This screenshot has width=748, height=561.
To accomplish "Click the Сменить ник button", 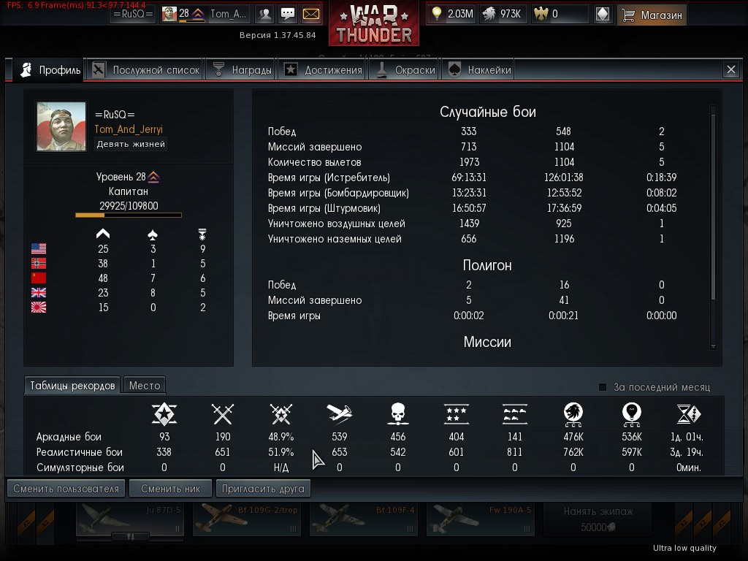I will pos(171,489).
